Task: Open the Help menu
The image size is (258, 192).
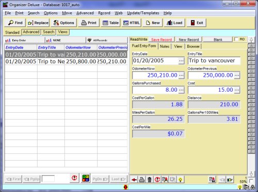Action: point(168,13)
